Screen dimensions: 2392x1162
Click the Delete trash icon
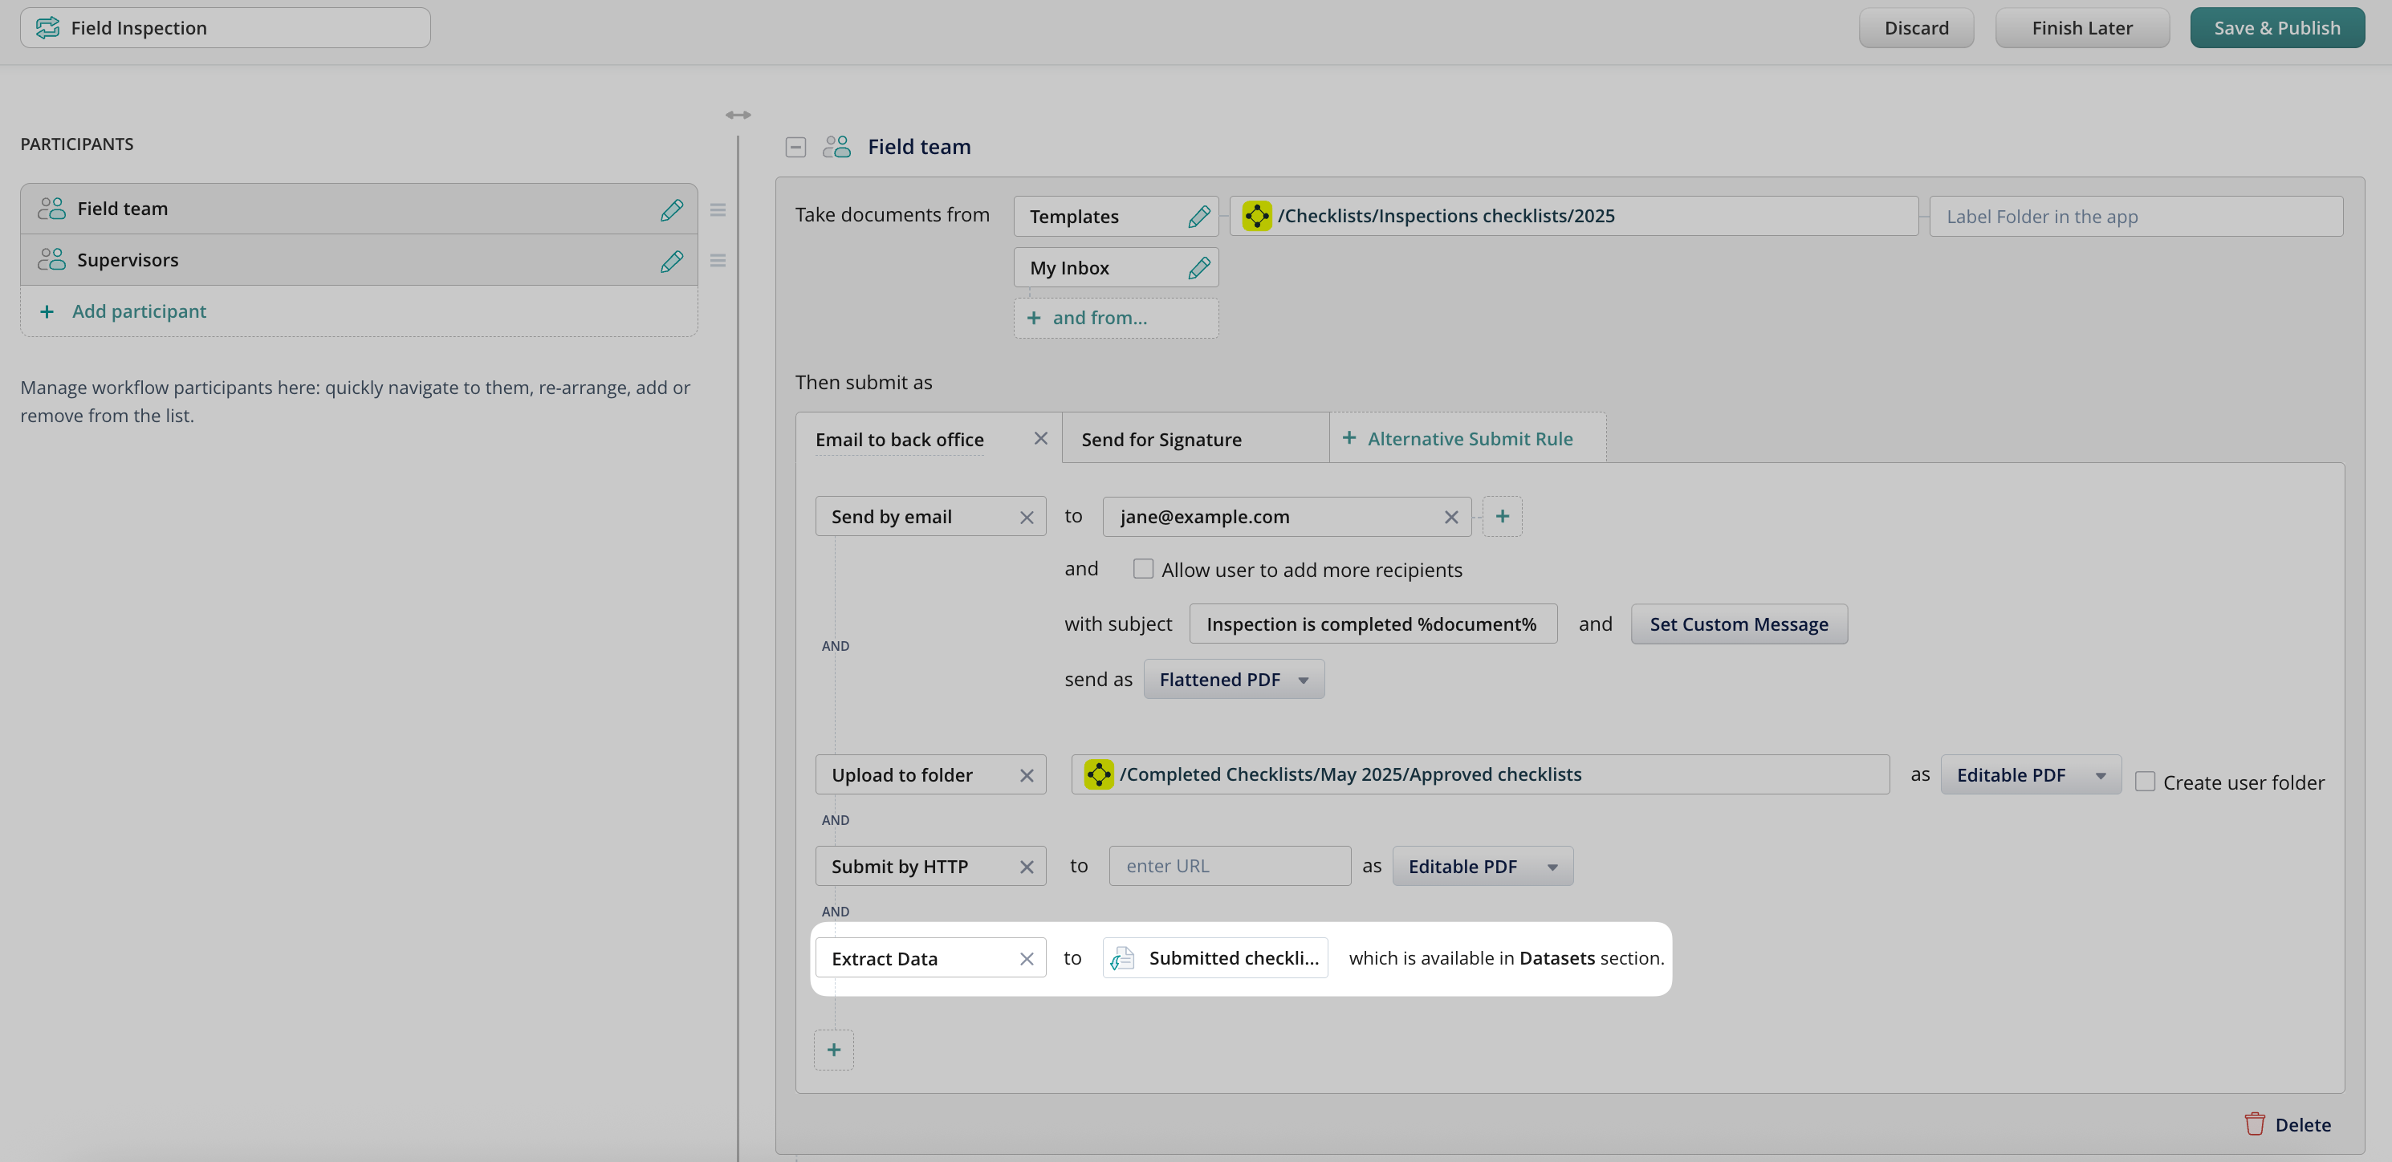pos(2254,1124)
